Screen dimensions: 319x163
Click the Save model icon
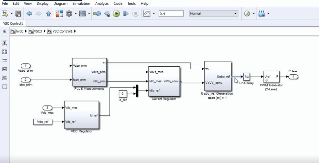point(18,13)
